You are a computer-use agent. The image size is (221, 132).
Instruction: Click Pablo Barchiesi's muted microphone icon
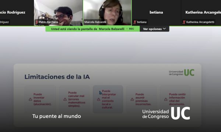[x=37, y=22]
